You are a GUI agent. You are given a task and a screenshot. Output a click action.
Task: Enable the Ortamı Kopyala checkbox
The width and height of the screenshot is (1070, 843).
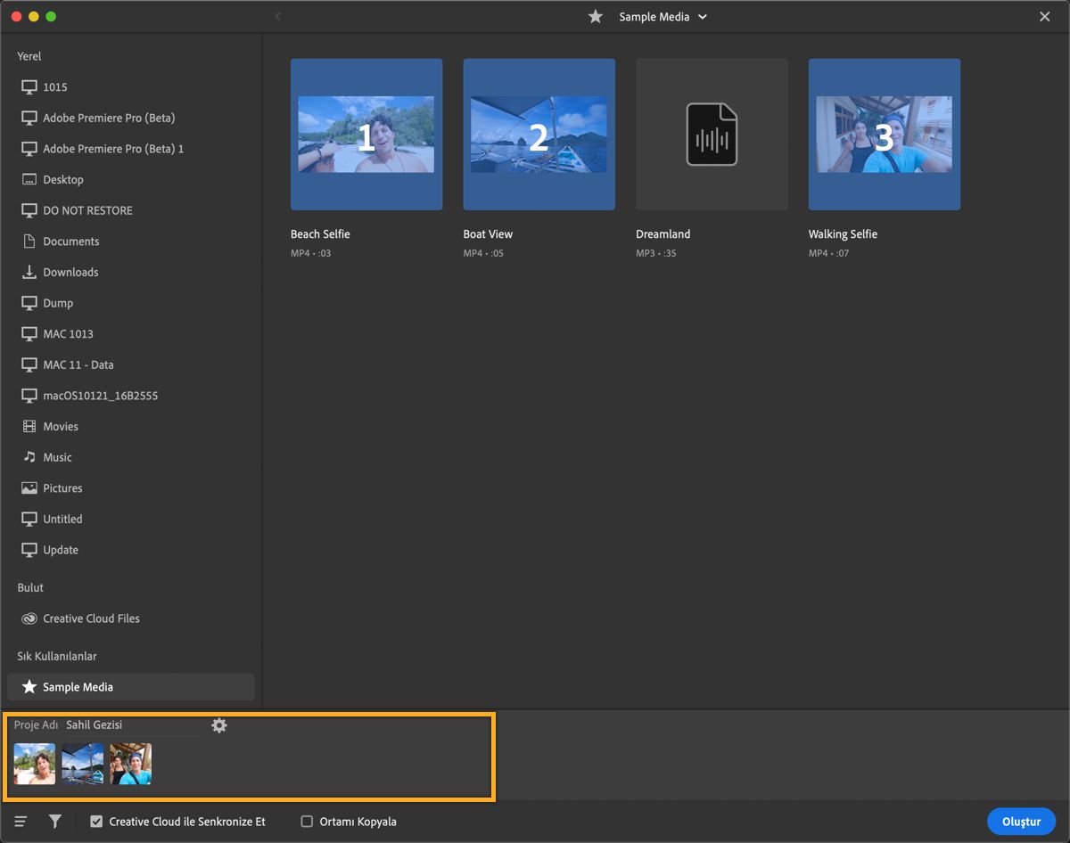point(307,822)
